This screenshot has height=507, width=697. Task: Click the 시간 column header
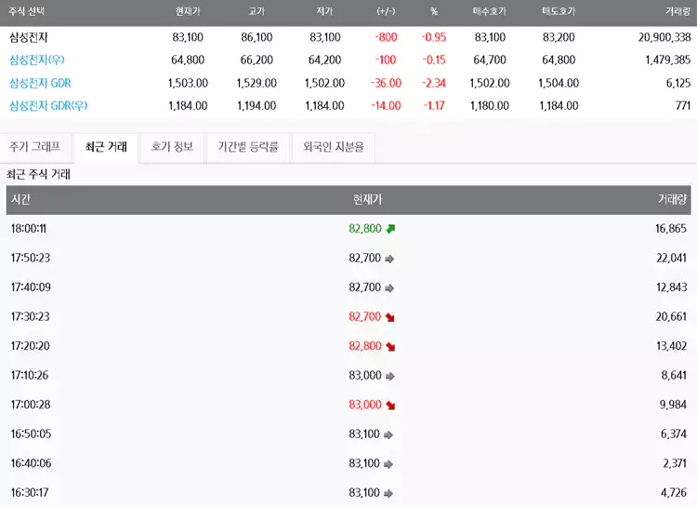(20, 199)
